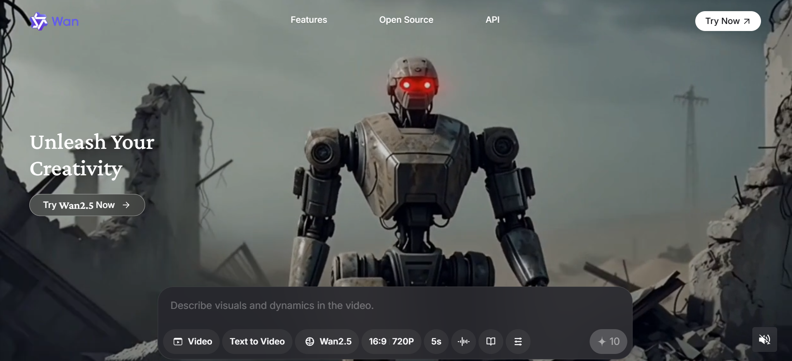
Task: Open the advanced settings sliders icon
Action: 518,342
